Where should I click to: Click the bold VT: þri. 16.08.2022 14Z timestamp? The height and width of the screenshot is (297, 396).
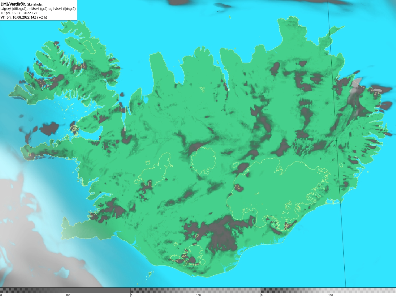[x=19, y=17]
